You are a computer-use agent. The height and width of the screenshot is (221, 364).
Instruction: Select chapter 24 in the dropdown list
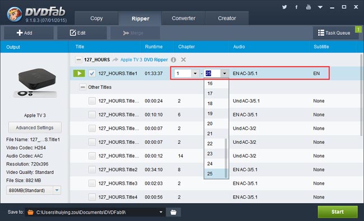(215, 163)
